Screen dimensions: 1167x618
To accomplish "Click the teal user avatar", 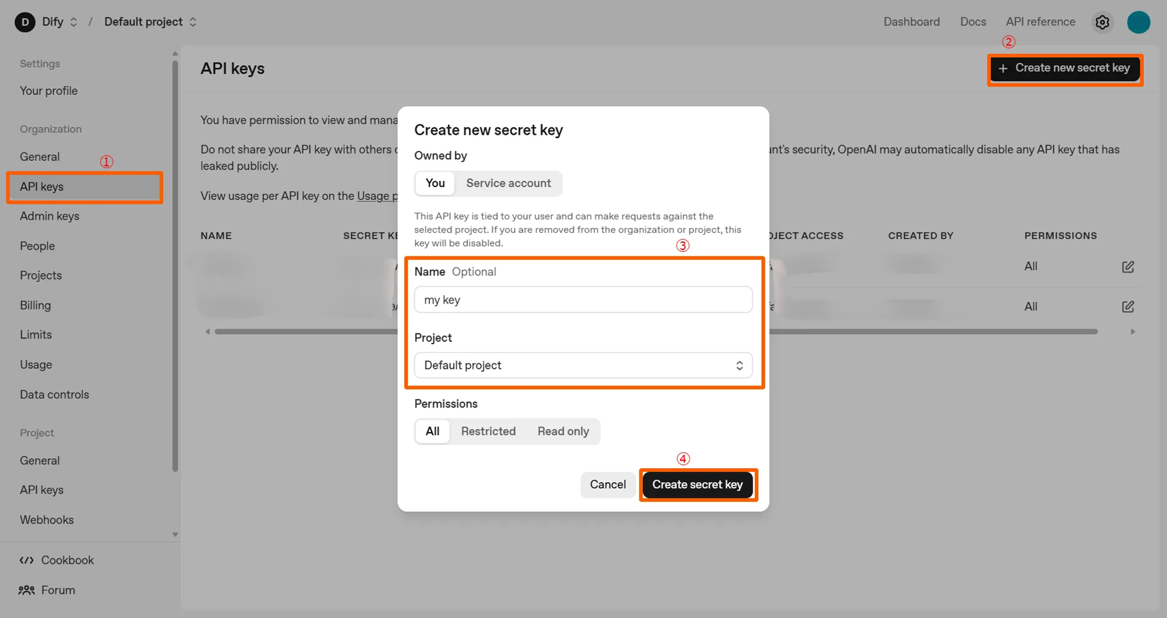I will [x=1138, y=22].
